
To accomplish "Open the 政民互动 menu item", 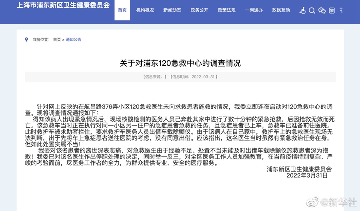I will pos(281,10).
